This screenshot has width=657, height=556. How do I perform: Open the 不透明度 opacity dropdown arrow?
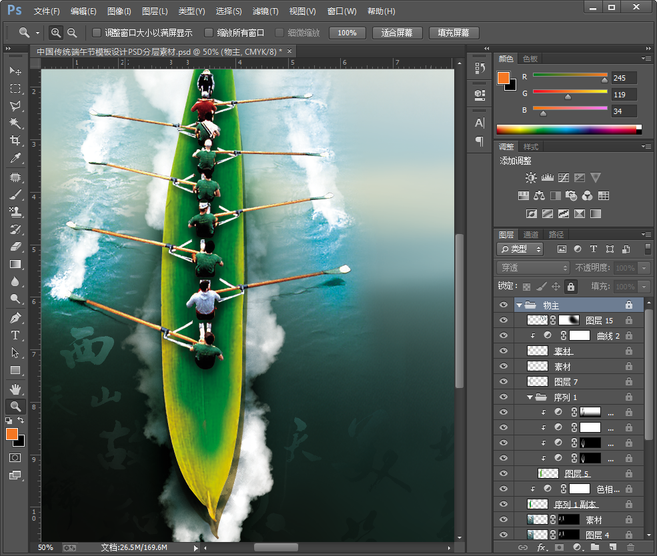[644, 268]
